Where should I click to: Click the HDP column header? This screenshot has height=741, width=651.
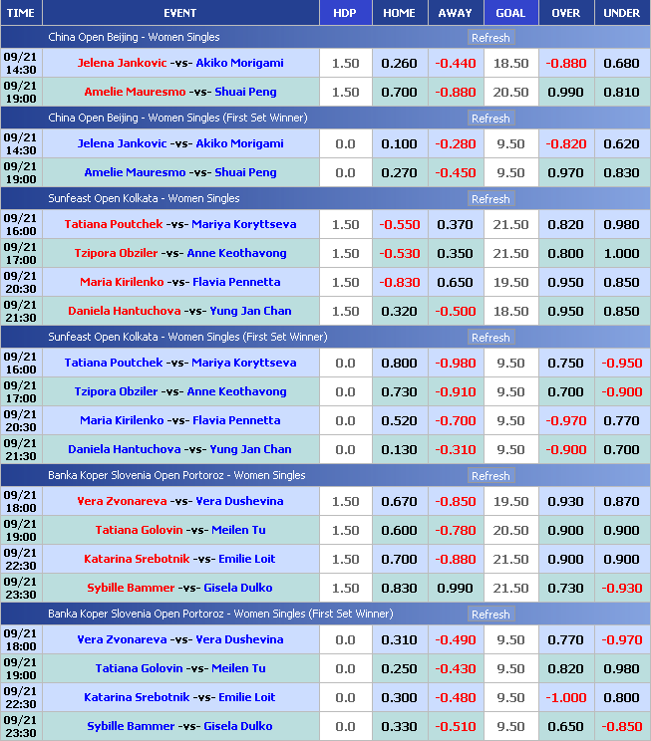pos(344,13)
